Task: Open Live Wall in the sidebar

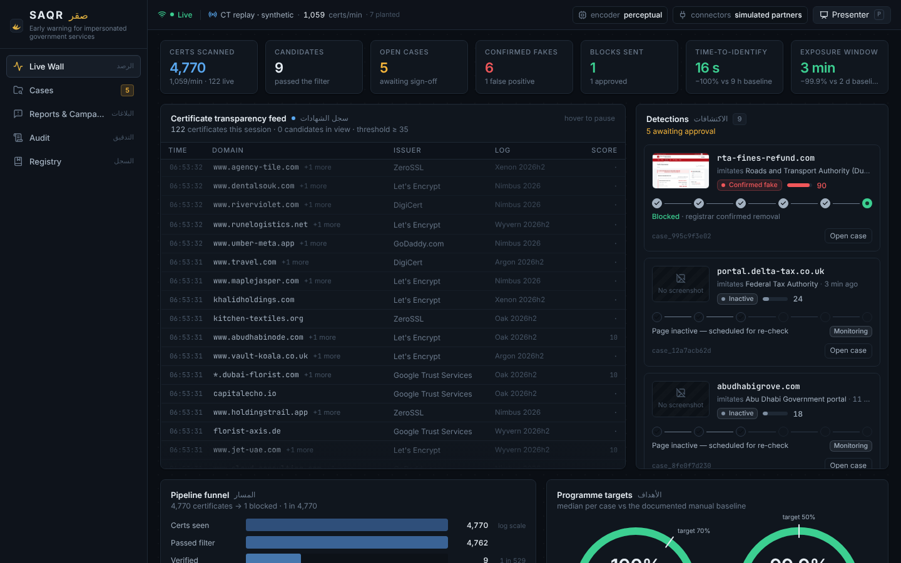Action: (73, 66)
